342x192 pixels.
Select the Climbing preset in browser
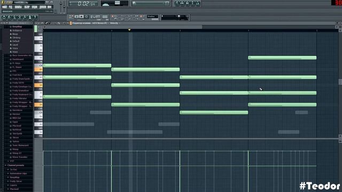click(16, 37)
